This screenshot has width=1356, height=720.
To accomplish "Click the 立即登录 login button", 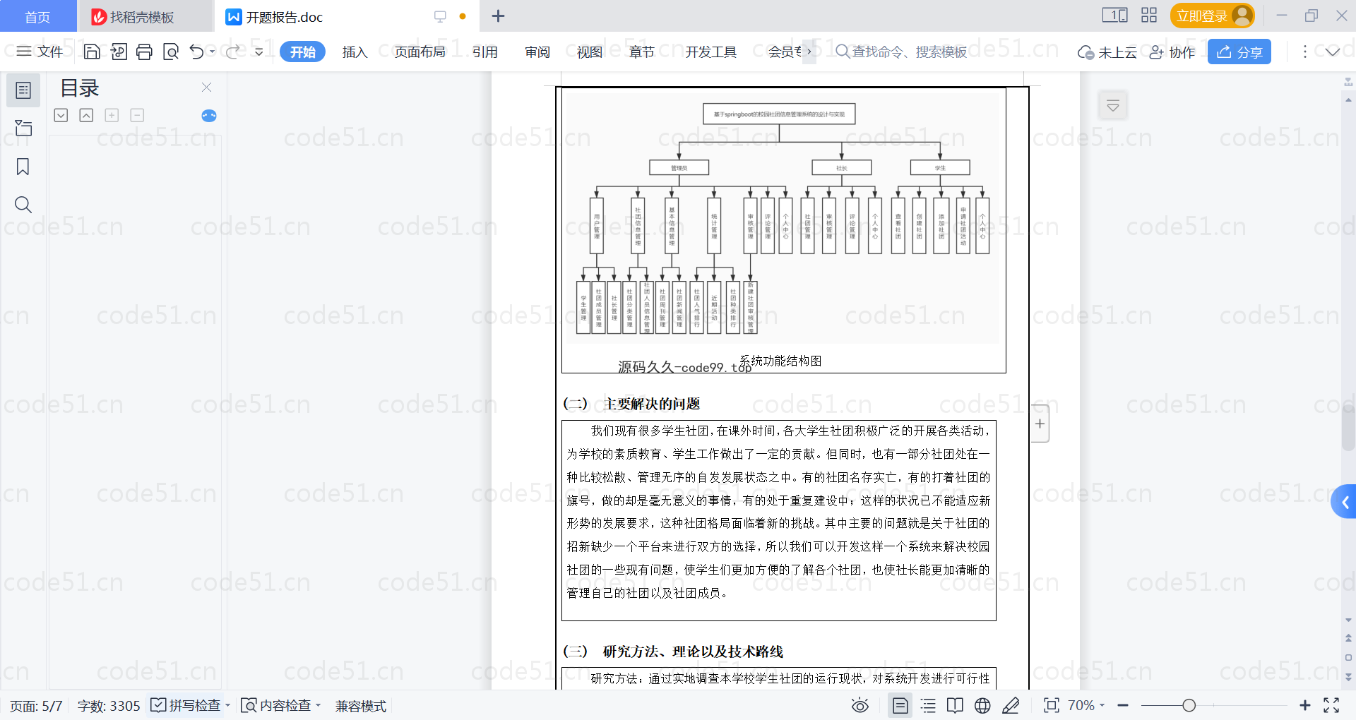I will coord(1212,16).
